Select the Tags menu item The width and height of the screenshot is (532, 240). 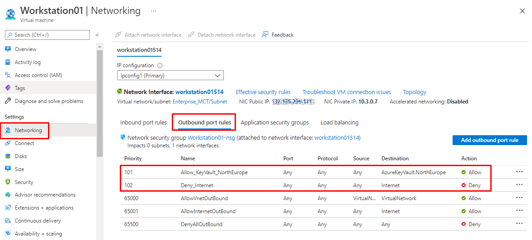coord(20,88)
